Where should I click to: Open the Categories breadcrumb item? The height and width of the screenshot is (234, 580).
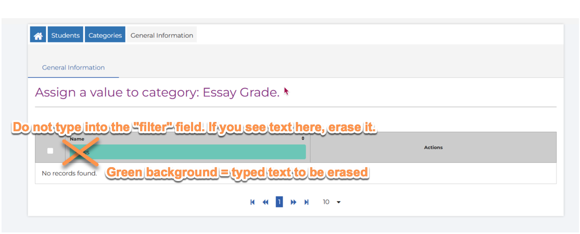coord(105,35)
